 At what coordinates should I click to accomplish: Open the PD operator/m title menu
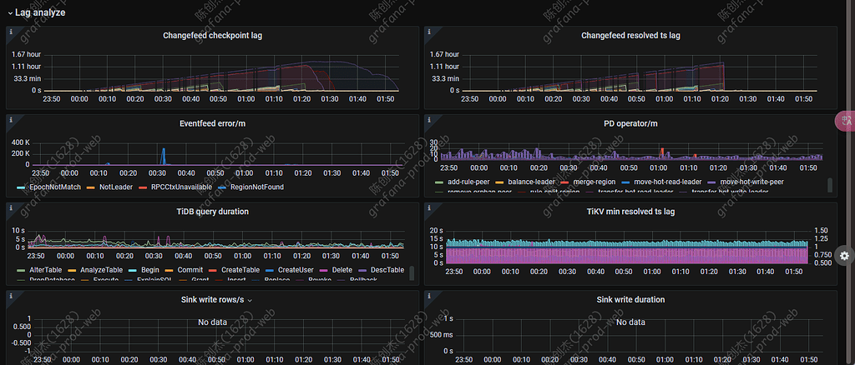(630, 123)
